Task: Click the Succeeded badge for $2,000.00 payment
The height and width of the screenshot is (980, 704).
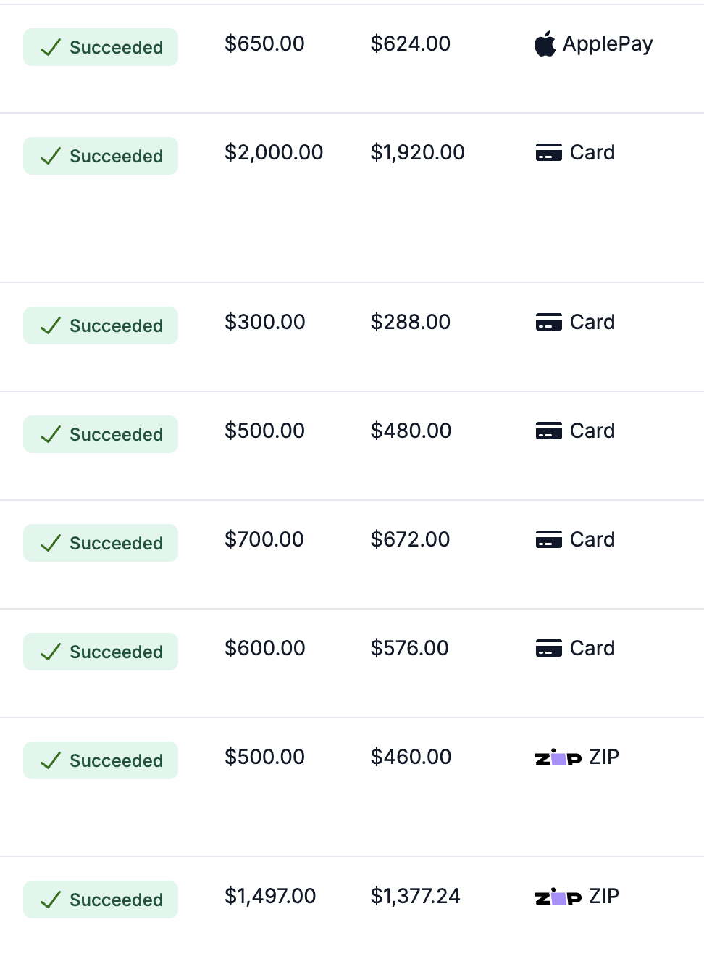Action: [101, 156]
